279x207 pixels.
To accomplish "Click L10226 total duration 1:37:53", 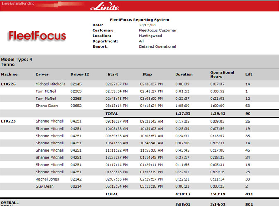I will tap(183, 113).
